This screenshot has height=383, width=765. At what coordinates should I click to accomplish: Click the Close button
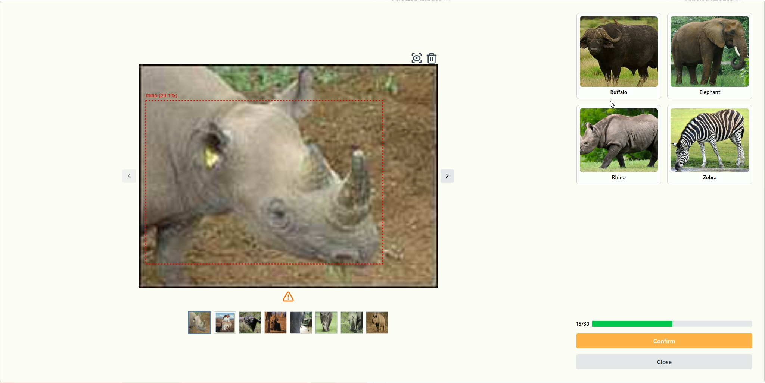point(664,362)
